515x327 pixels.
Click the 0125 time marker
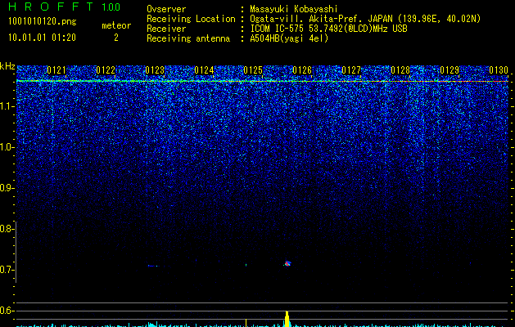253,70
